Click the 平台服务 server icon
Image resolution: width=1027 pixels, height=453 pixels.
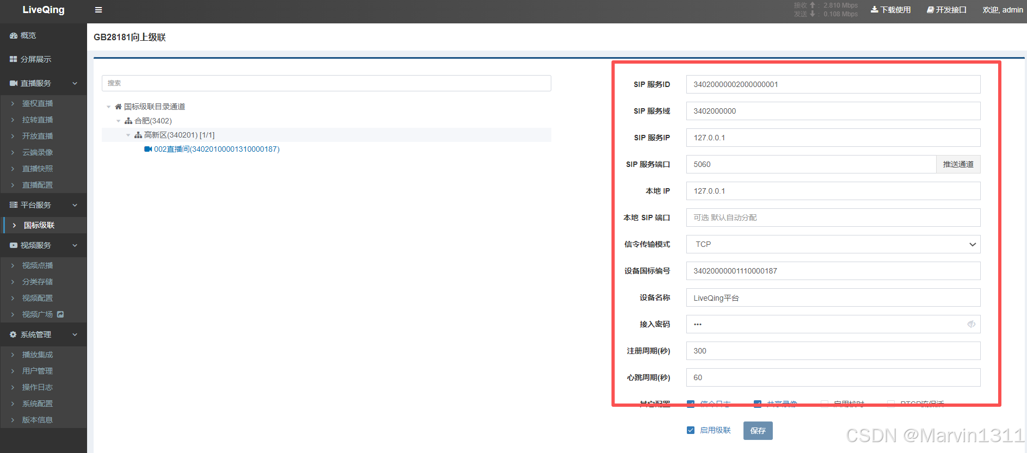tap(14, 205)
